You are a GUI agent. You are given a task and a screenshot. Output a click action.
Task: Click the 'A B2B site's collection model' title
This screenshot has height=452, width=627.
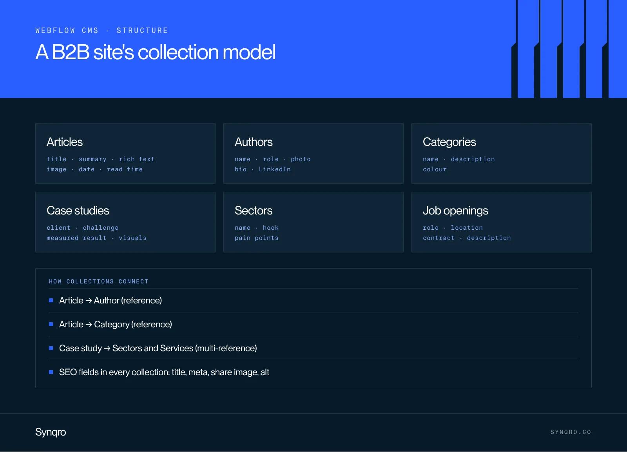click(156, 52)
